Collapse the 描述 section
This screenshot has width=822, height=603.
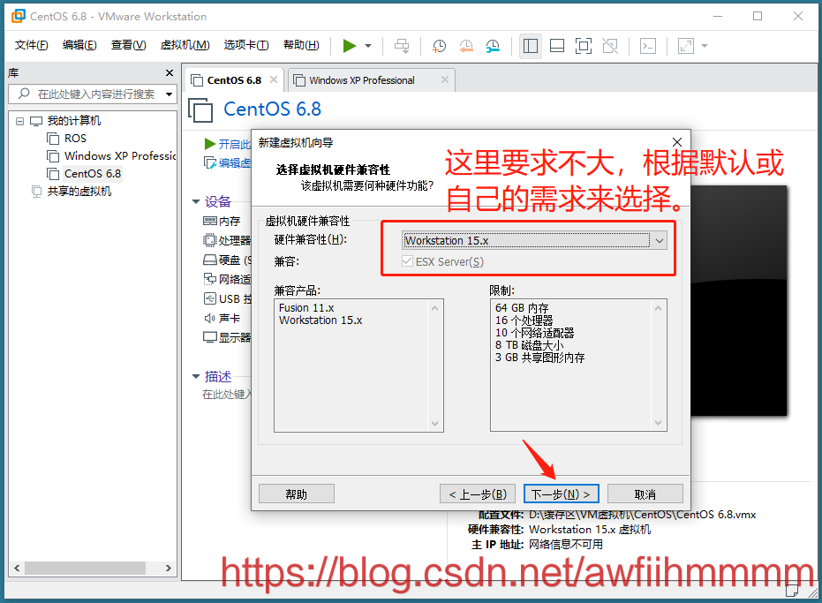click(x=196, y=376)
